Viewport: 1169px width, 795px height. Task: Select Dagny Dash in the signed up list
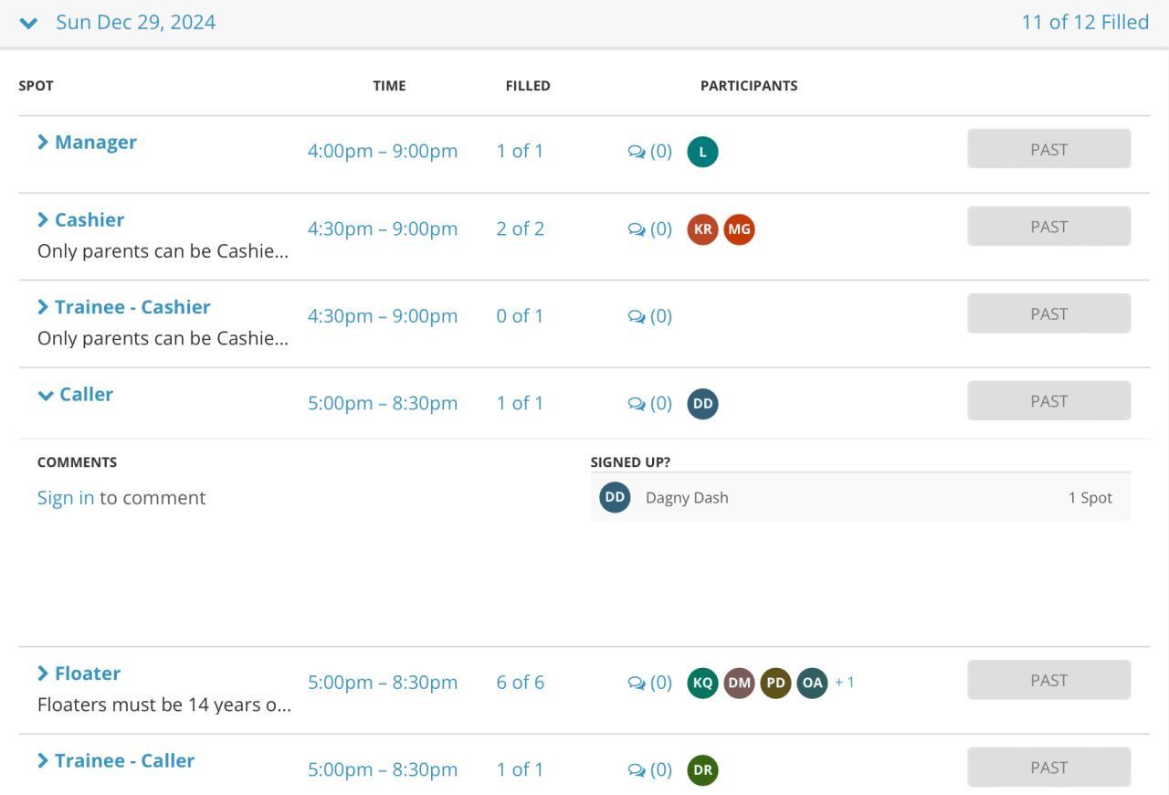(x=687, y=498)
